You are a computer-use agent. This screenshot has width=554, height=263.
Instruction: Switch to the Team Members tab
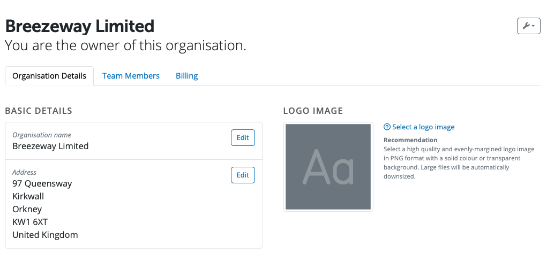131,76
